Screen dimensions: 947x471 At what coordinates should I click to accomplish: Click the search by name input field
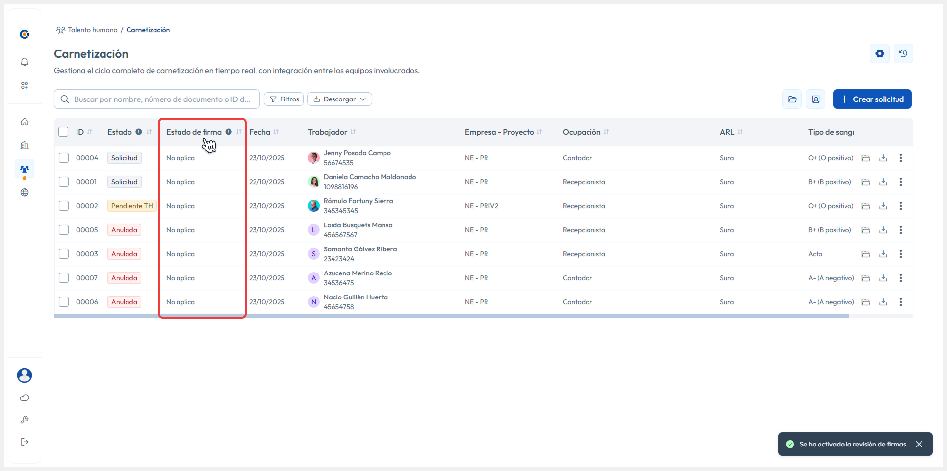(162, 99)
